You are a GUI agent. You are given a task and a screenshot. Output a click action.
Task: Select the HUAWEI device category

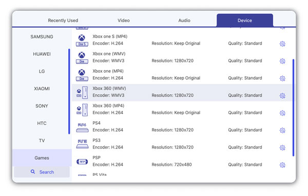click(x=42, y=54)
